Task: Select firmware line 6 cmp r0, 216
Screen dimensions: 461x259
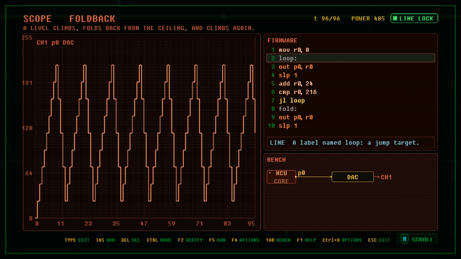Action: pos(351,92)
